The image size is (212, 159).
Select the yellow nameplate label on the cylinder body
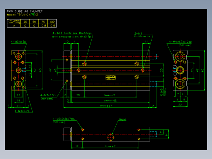coord(110,77)
